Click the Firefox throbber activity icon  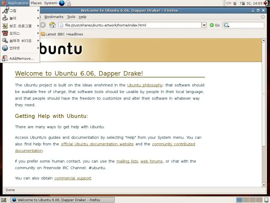tap(263, 17)
